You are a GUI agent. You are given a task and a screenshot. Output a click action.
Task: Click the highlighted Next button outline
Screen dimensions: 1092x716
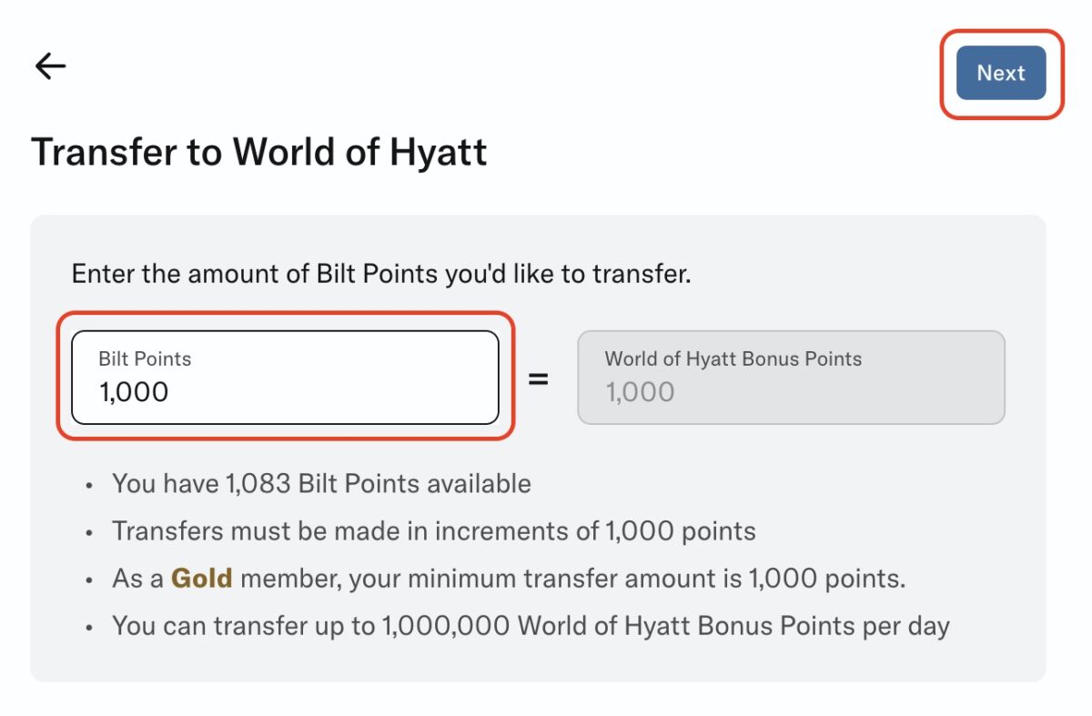pos(1001,73)
